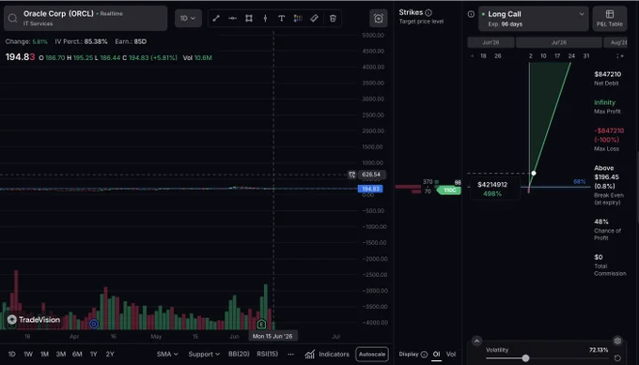This screenshot has height=365, width=639.
Task: Open the Support levels dropdown
Action: click(204, 355)
